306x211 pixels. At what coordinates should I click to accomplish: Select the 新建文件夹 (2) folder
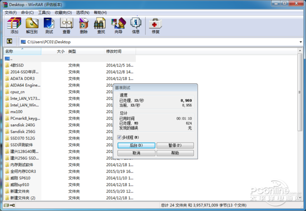click(22, 198)
